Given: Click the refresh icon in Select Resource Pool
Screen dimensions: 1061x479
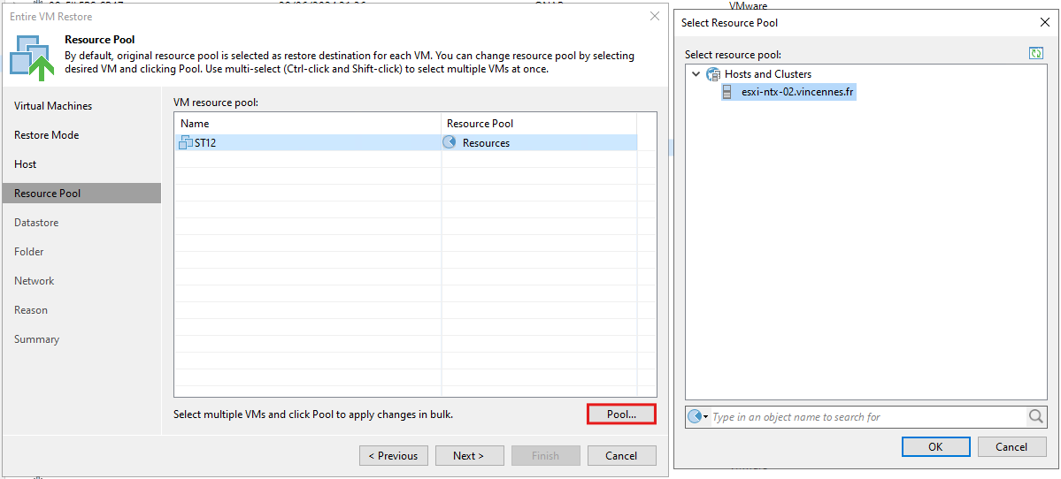Looking at the screenshot, I should (x=1035, y=53).
